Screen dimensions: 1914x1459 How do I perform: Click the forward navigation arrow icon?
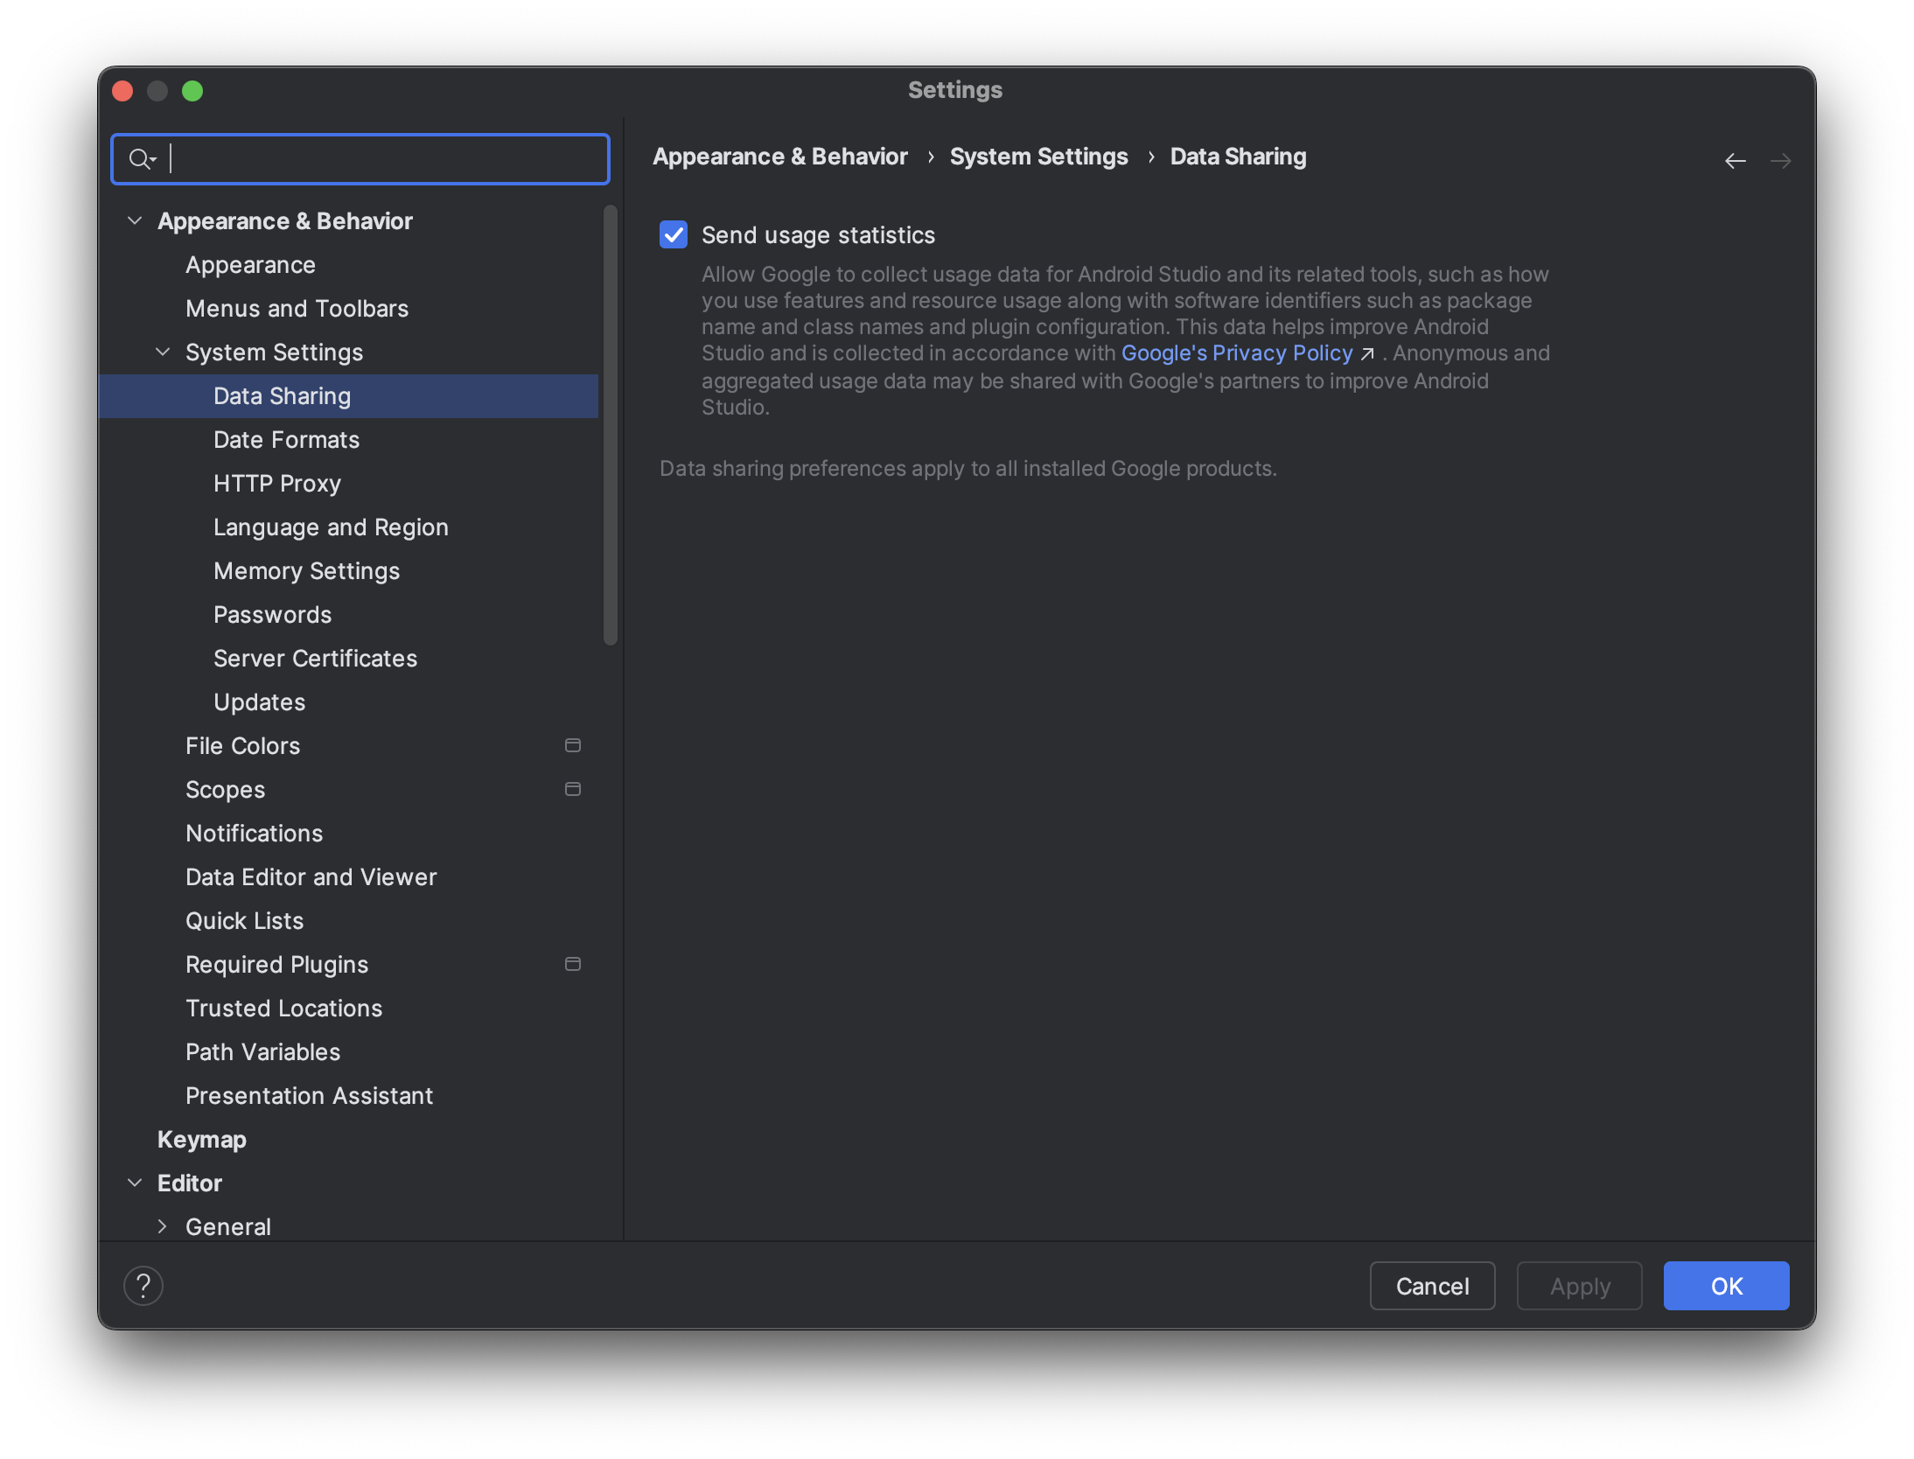coord(1782,160)
